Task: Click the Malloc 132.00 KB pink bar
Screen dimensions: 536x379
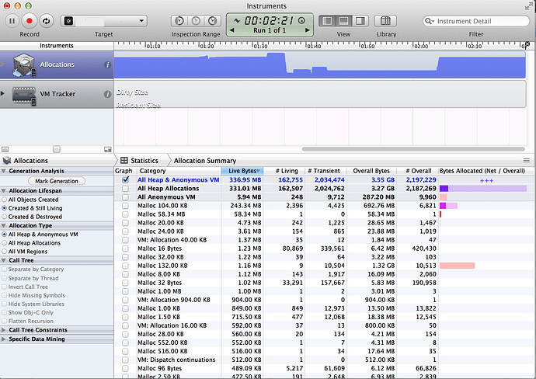Action: tap(457, 266)
